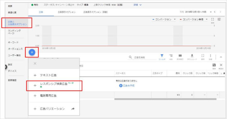Open オーディエンス in the left sidebar

[x=15, y=49]
